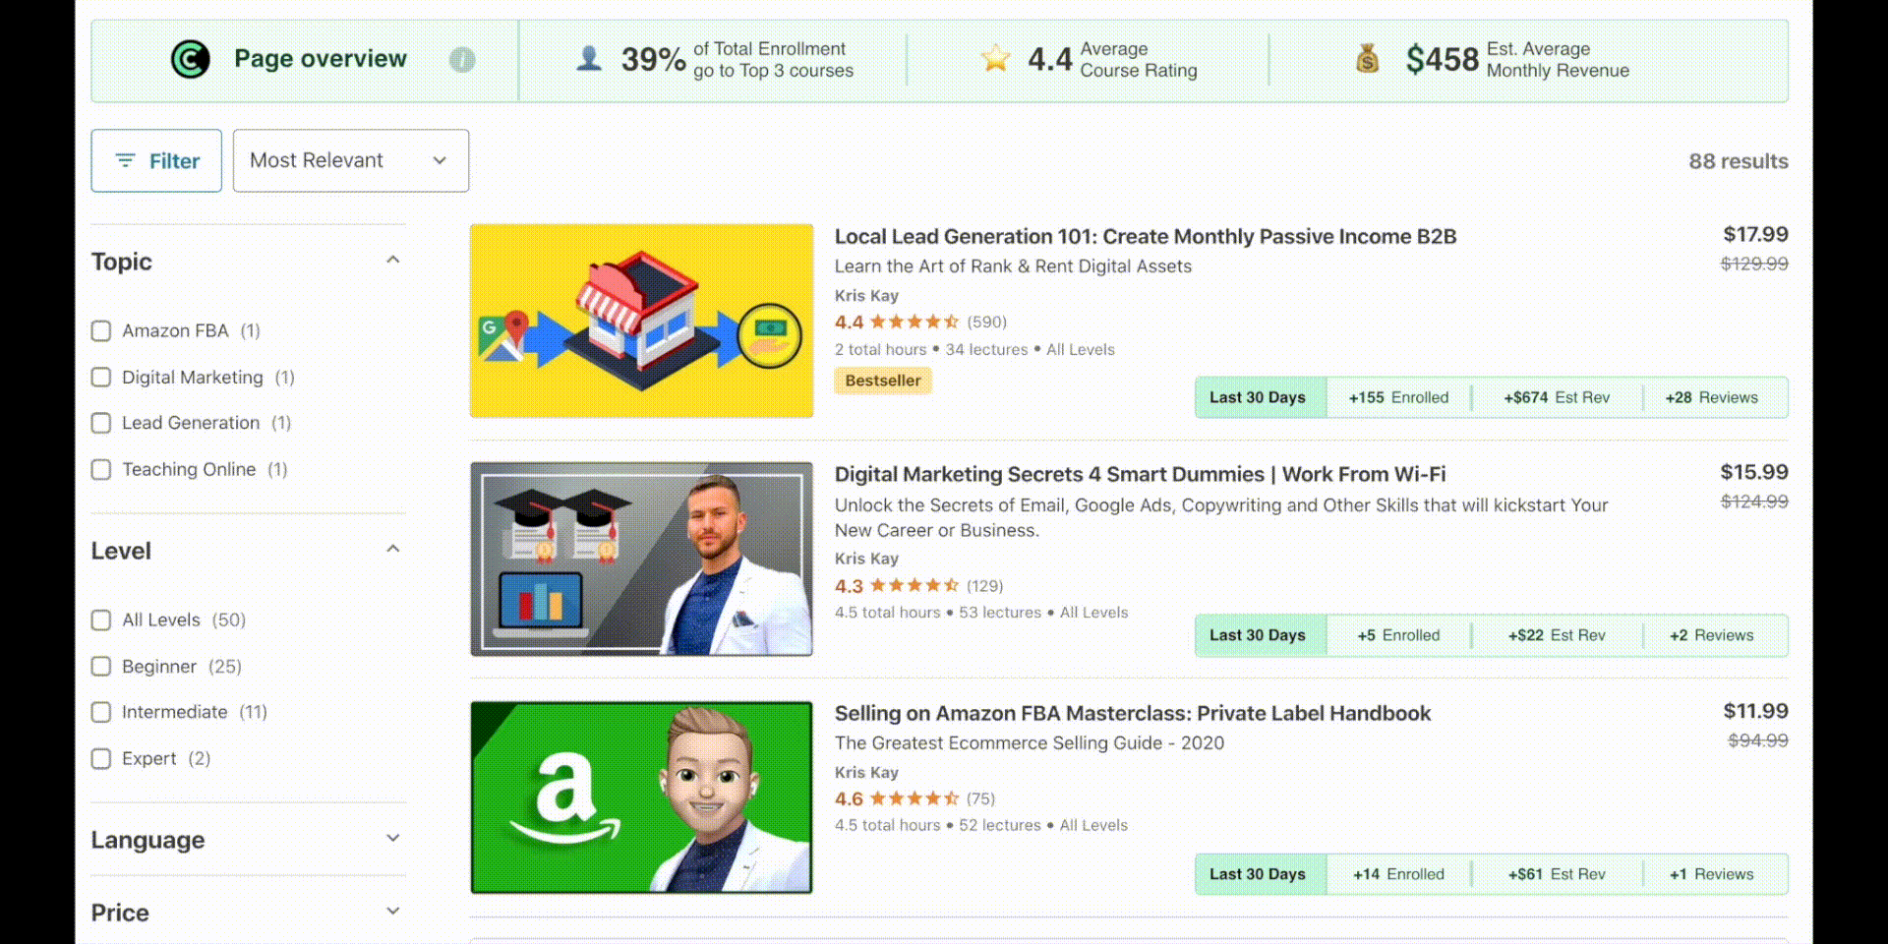Click the person enrollment icon beside 39%

[x=589, y=59]
